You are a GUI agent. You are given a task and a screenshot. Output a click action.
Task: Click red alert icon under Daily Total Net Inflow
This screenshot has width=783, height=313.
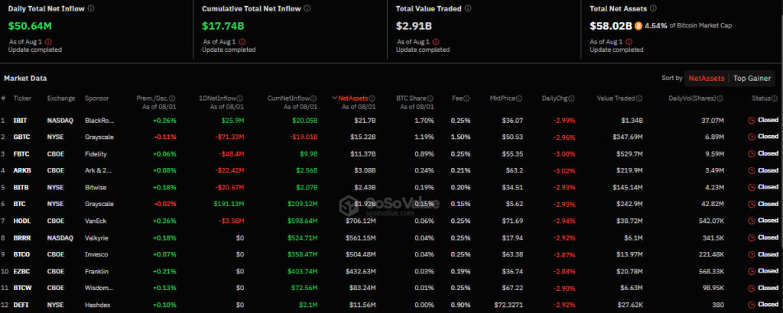(x=48, y=42)
